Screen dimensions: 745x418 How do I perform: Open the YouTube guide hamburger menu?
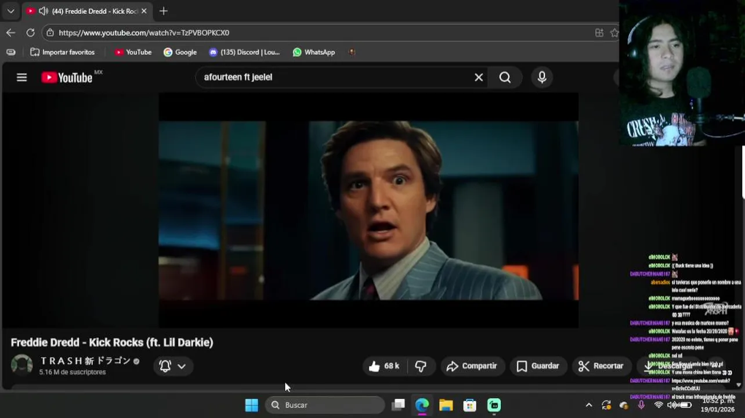tap(21, 77)
